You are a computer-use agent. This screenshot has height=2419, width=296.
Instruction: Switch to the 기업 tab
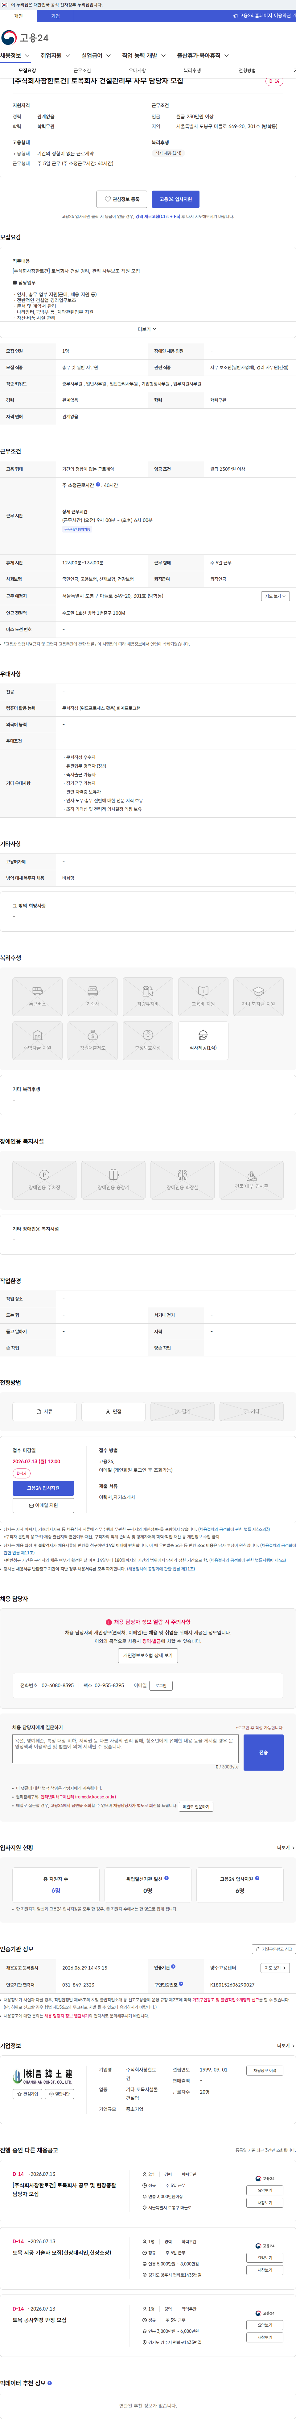pos(55,16)
